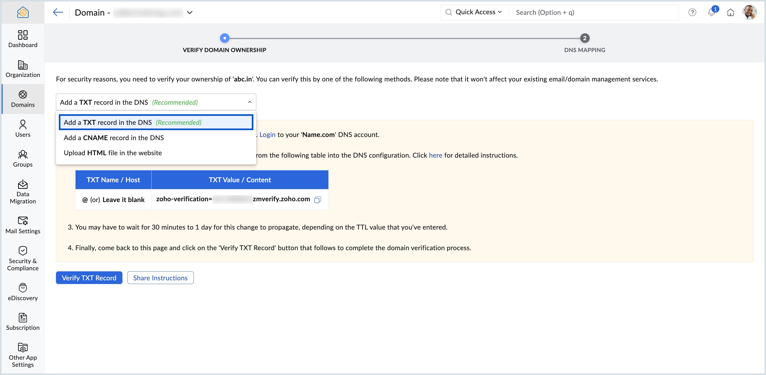Click the Share Instructions button

(160, 278)
